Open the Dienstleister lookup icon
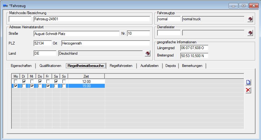 [250, 33]
